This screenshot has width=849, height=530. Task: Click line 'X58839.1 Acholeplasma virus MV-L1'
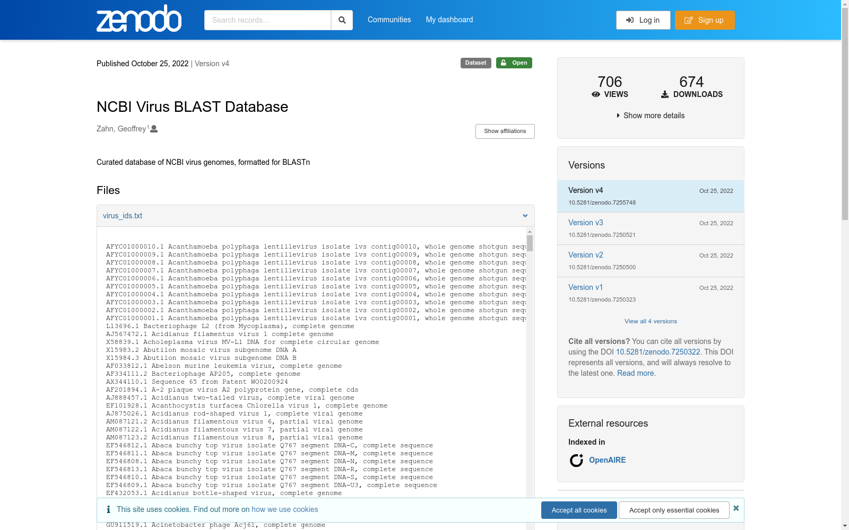click(x=242, y=342)
